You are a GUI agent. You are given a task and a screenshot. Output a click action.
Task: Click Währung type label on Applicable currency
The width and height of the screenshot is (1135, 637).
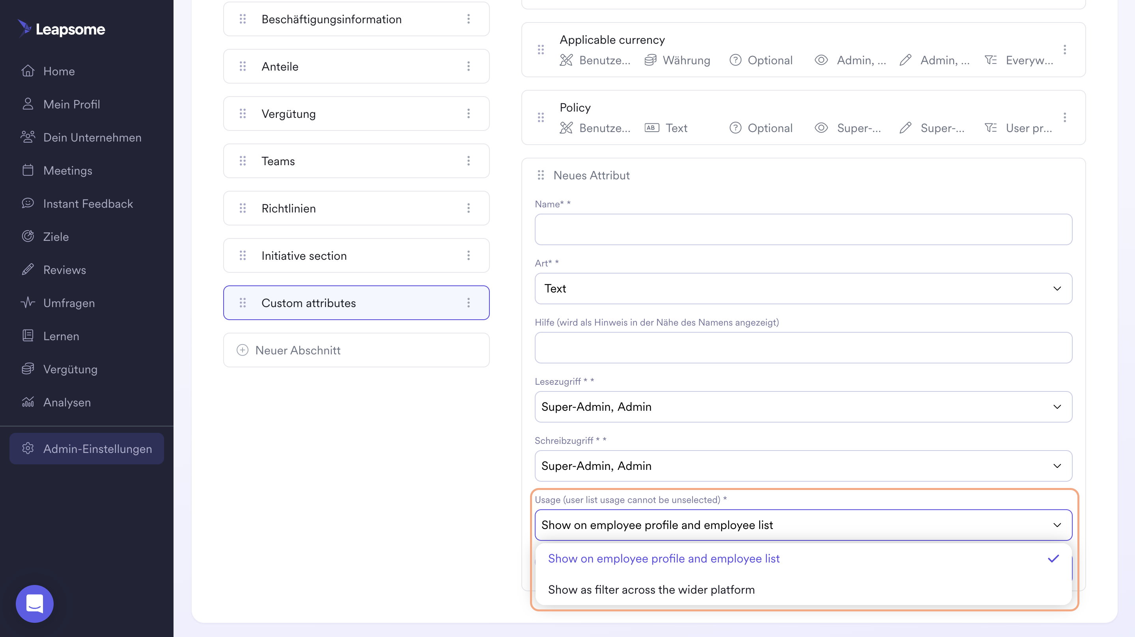(686, 60)
